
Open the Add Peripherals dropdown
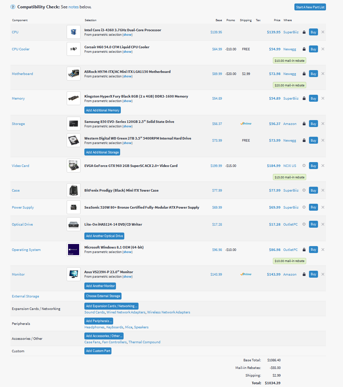coord(99,321)
